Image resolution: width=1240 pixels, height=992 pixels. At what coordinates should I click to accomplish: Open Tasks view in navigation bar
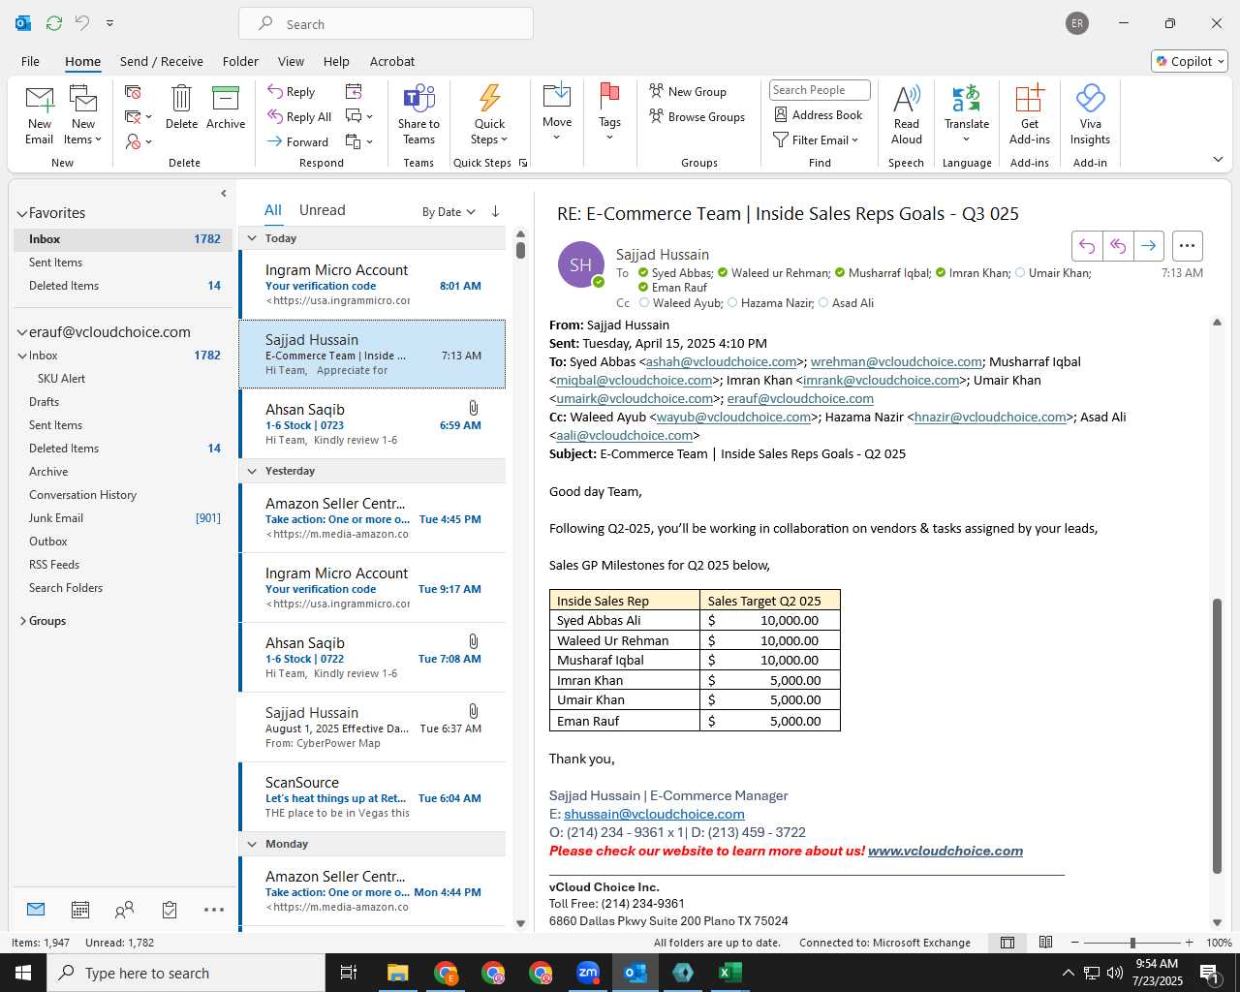point(170,910)
